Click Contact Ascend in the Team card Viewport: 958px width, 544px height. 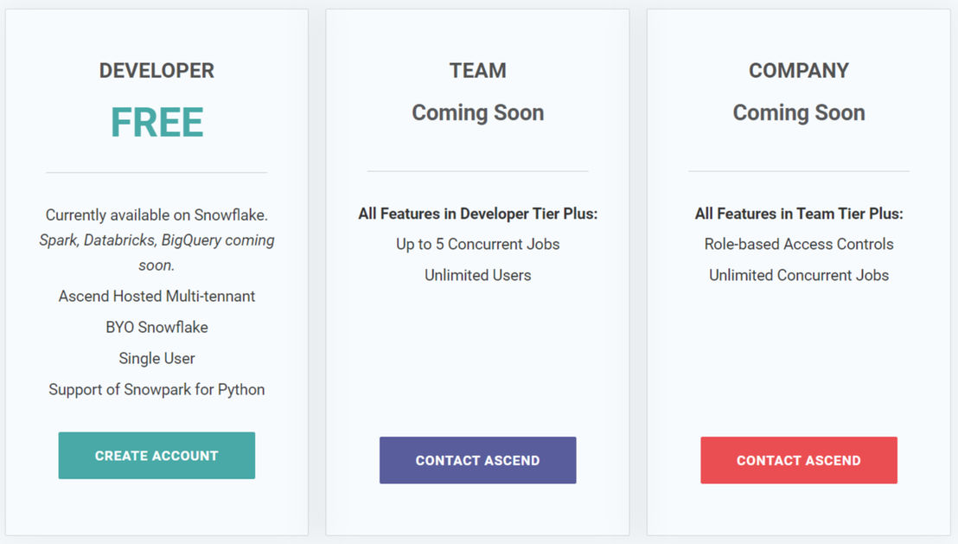point(478,460)
